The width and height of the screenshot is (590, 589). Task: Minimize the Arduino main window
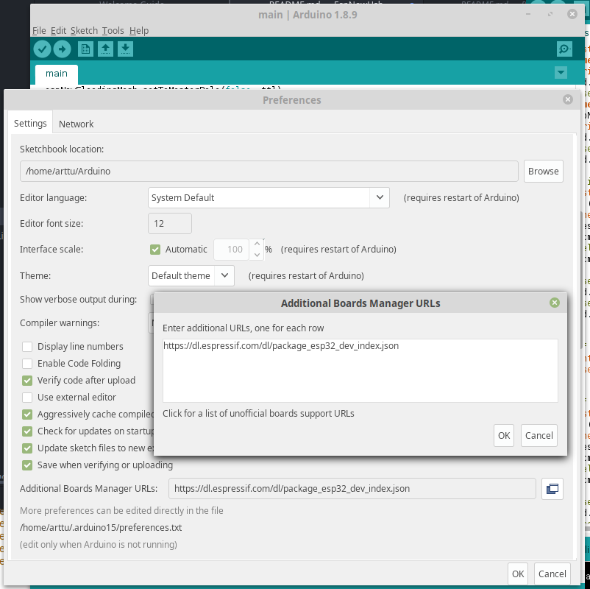pos(528,14)
